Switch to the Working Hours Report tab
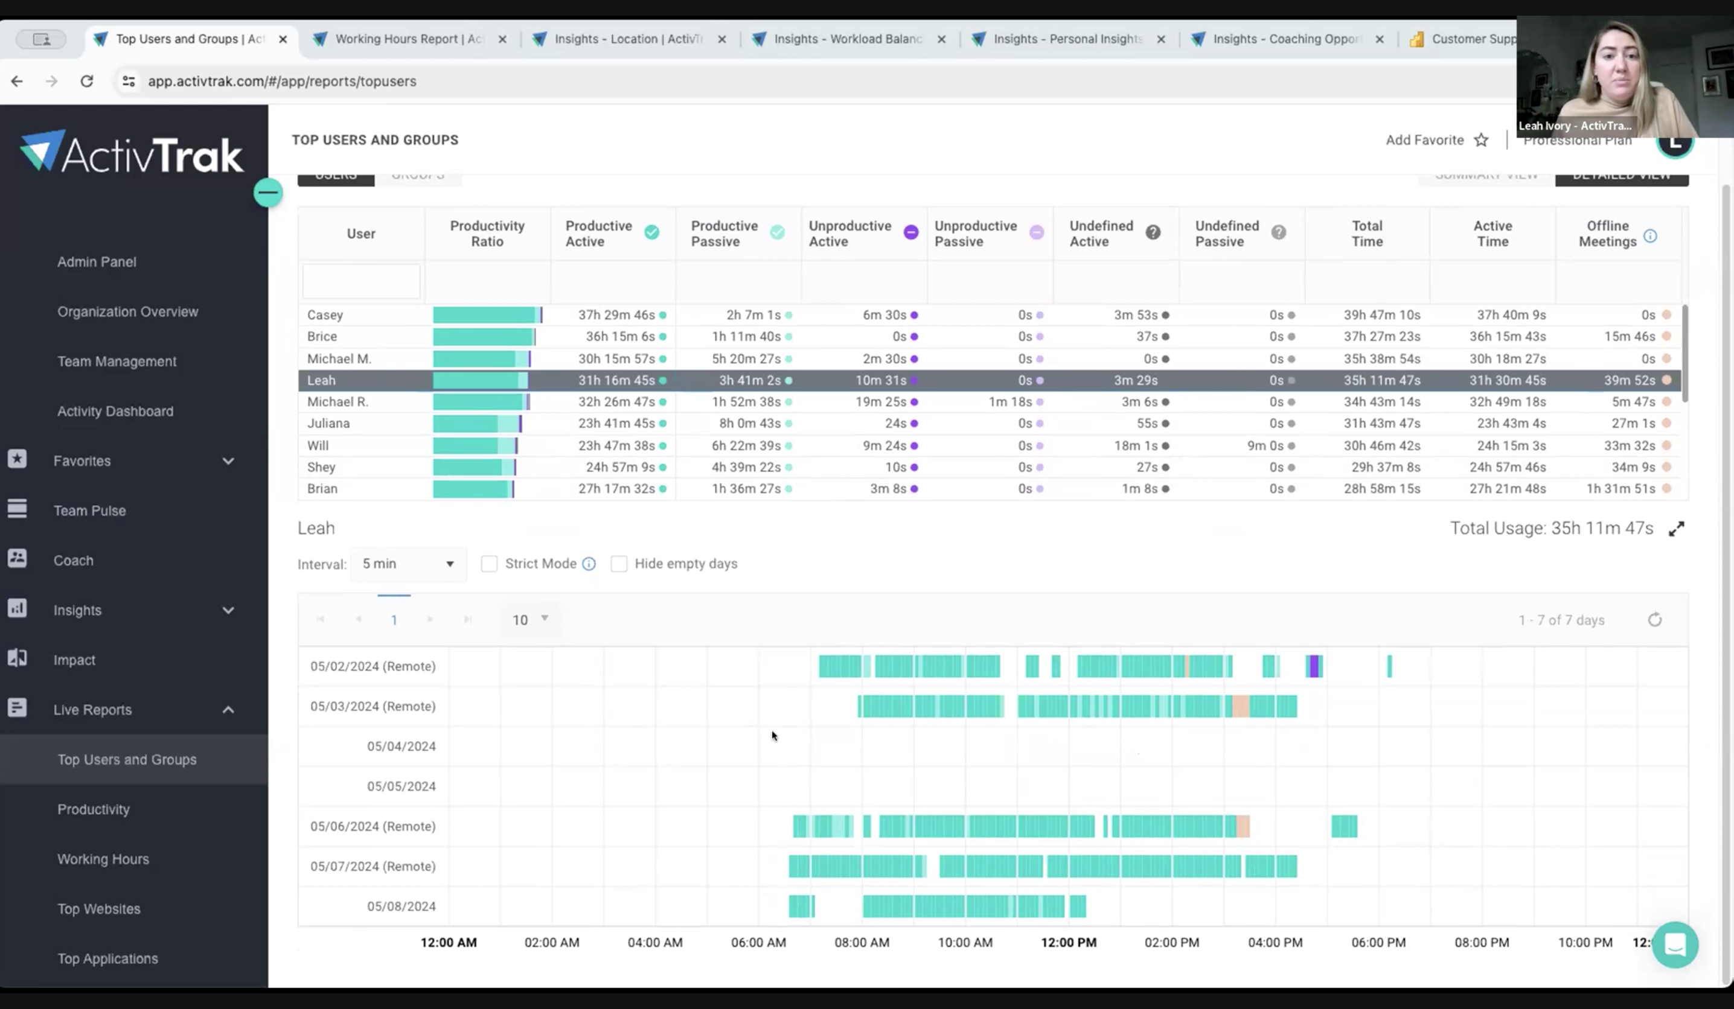Image resolution: width=1734 pixels, height=1009 pixels. [410, 39]
